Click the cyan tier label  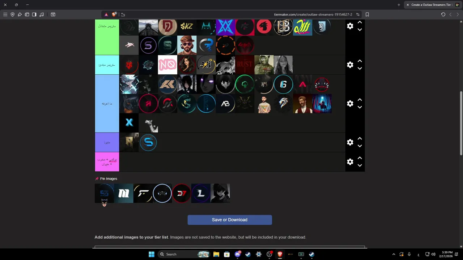(107, 65)
